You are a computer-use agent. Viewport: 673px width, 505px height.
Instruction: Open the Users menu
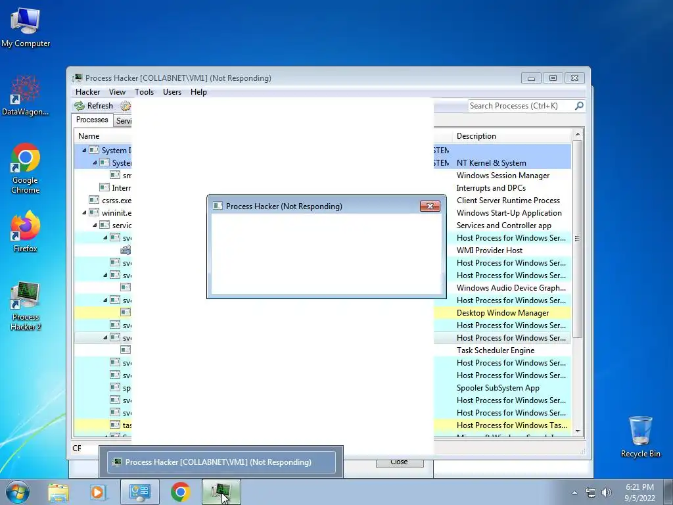tap(172, 92)
